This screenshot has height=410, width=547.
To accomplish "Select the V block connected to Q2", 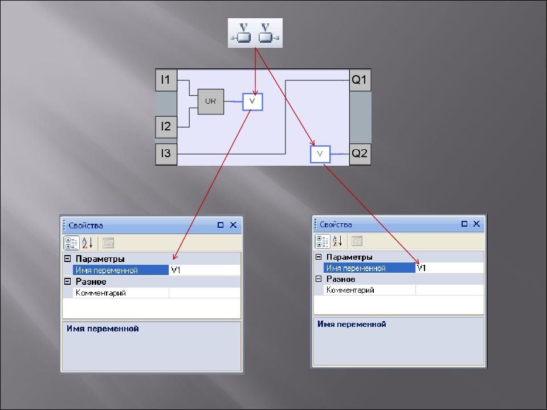I will coord(320,154).
